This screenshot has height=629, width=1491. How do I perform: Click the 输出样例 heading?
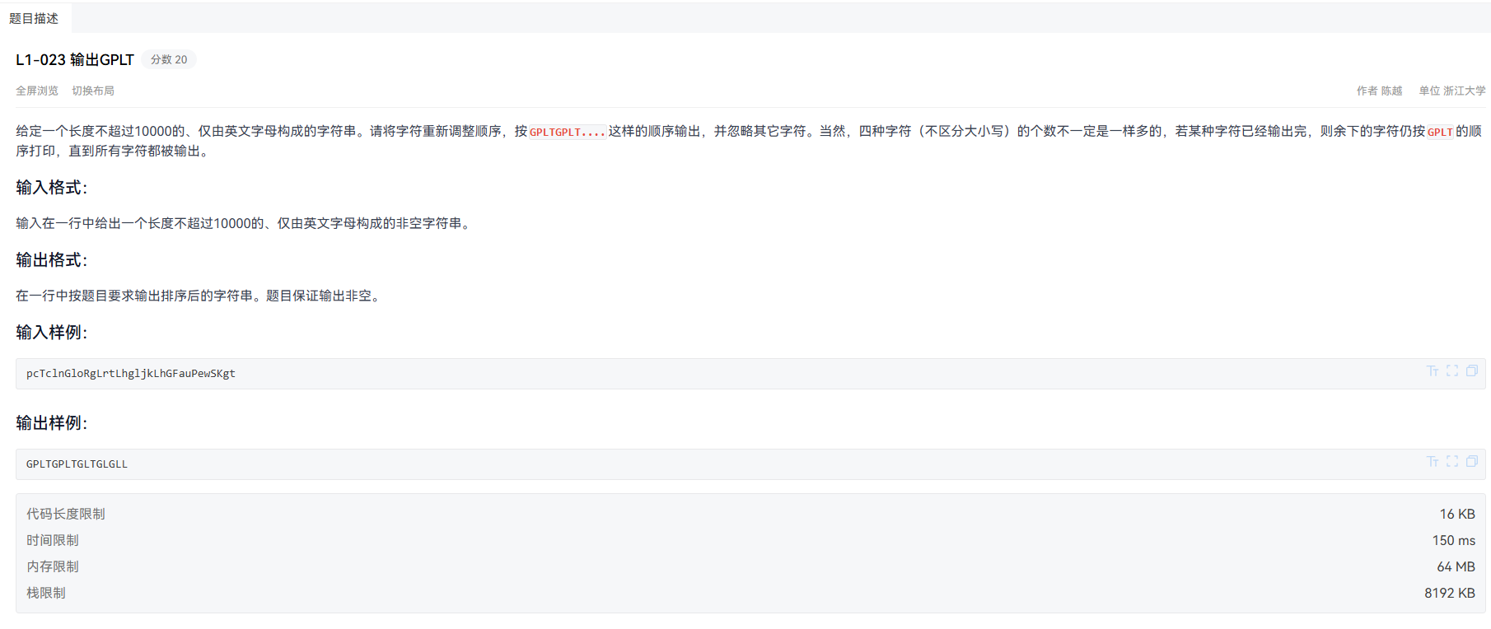51,423
